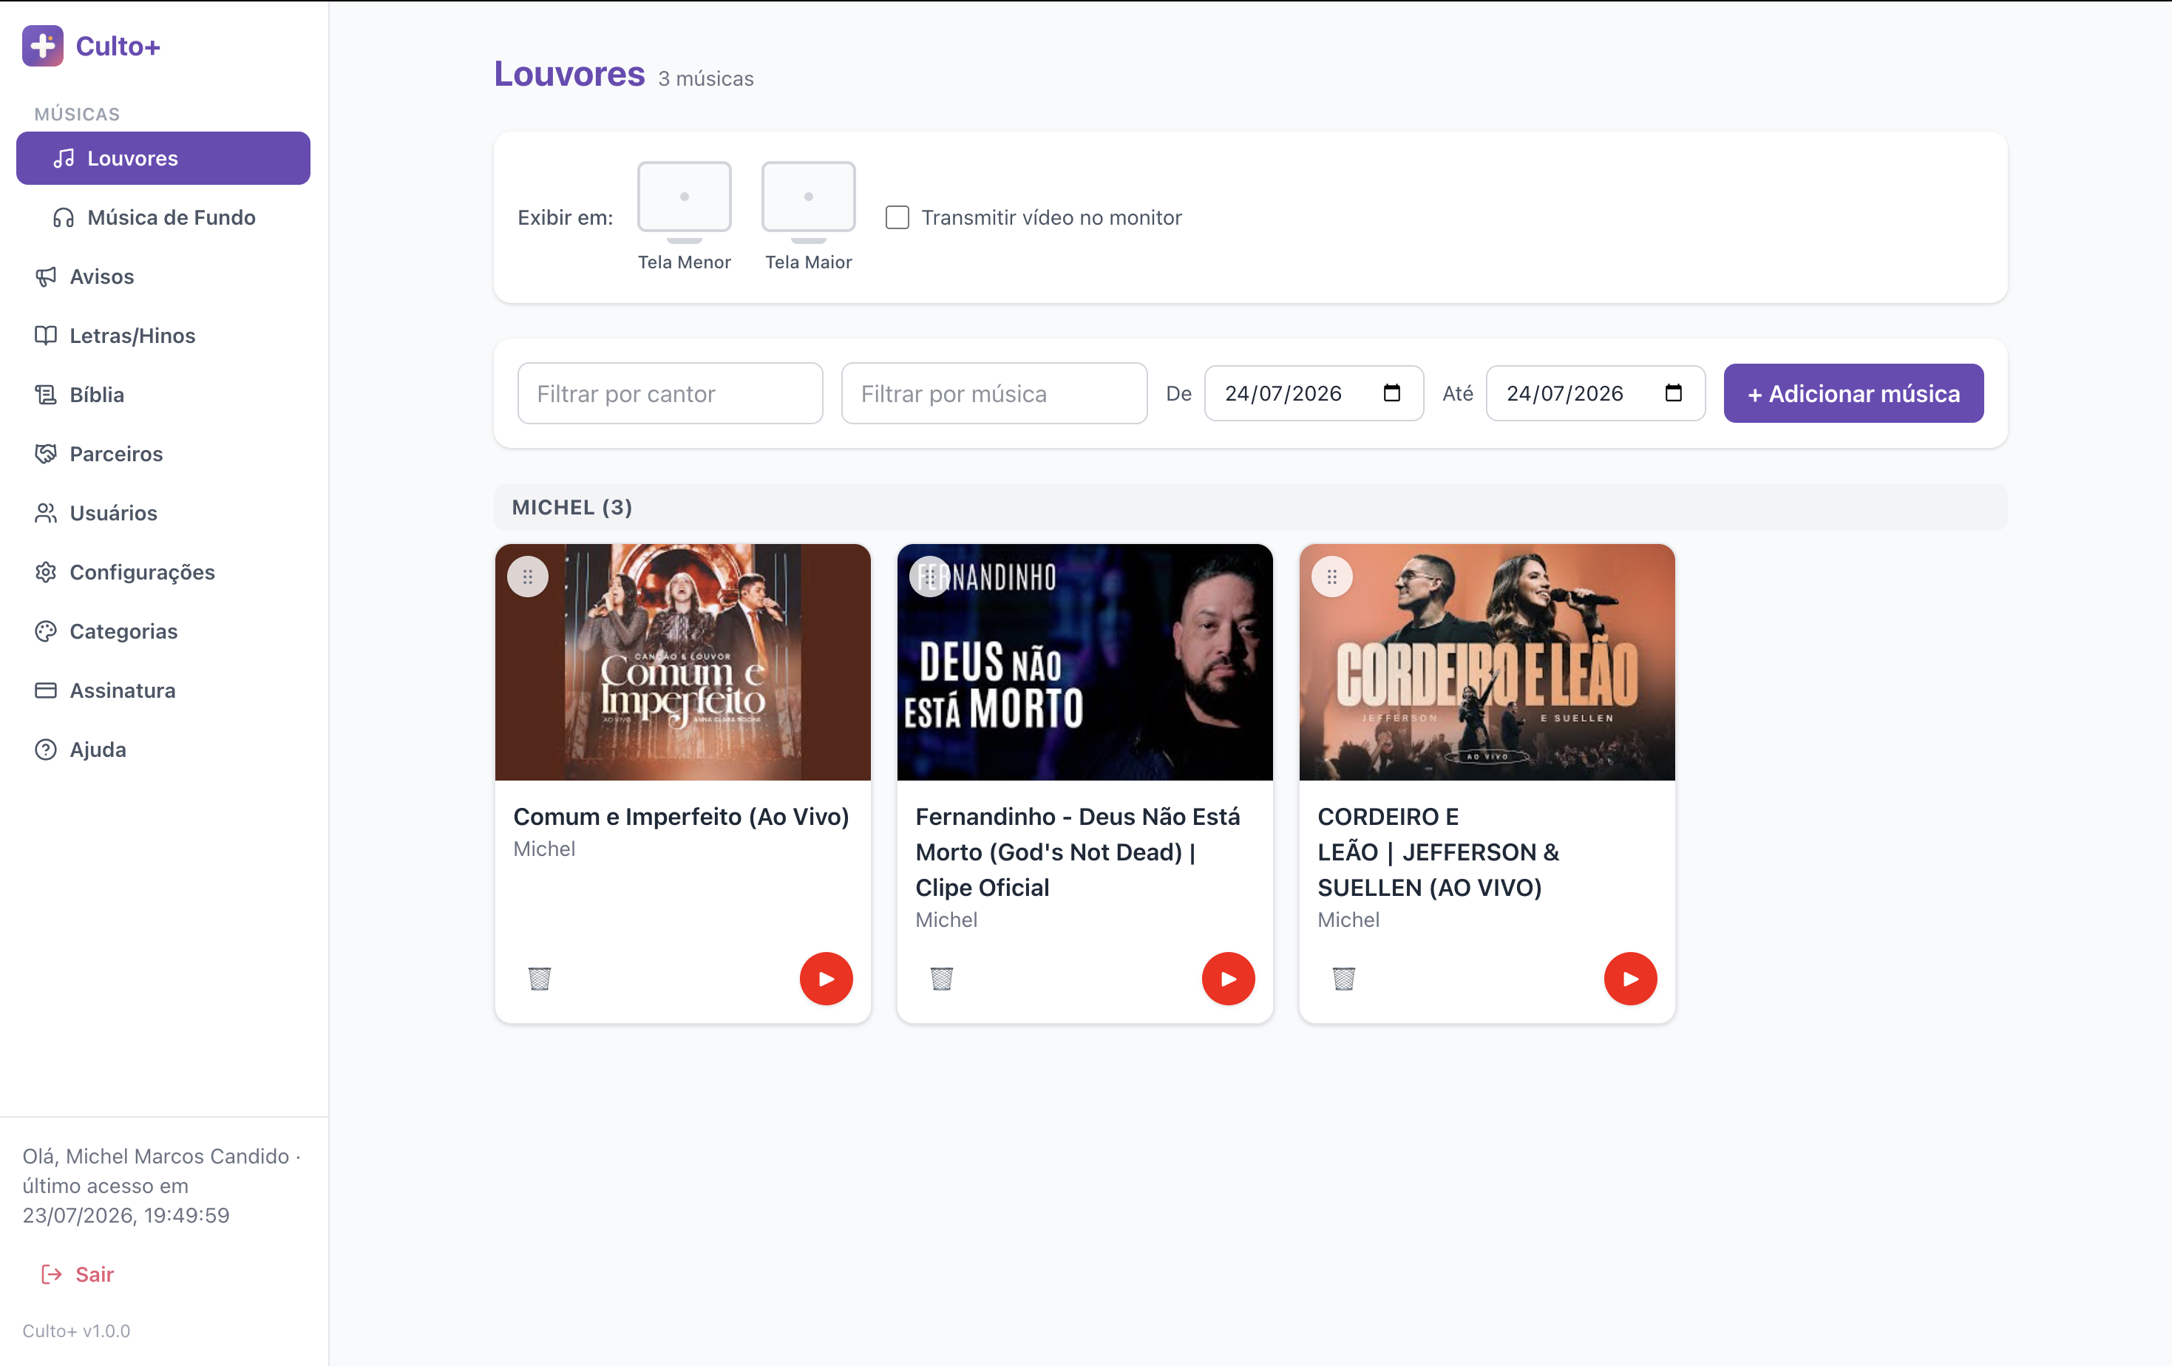Play Comum e Imperfeito (Ao Vivo)
2172x1366 pixels.
pos(827,978)
